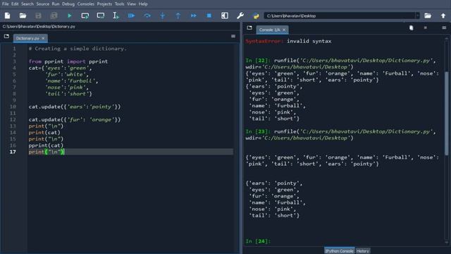
Task: Continue execution until next breakpoint
Action: (194, 16)
